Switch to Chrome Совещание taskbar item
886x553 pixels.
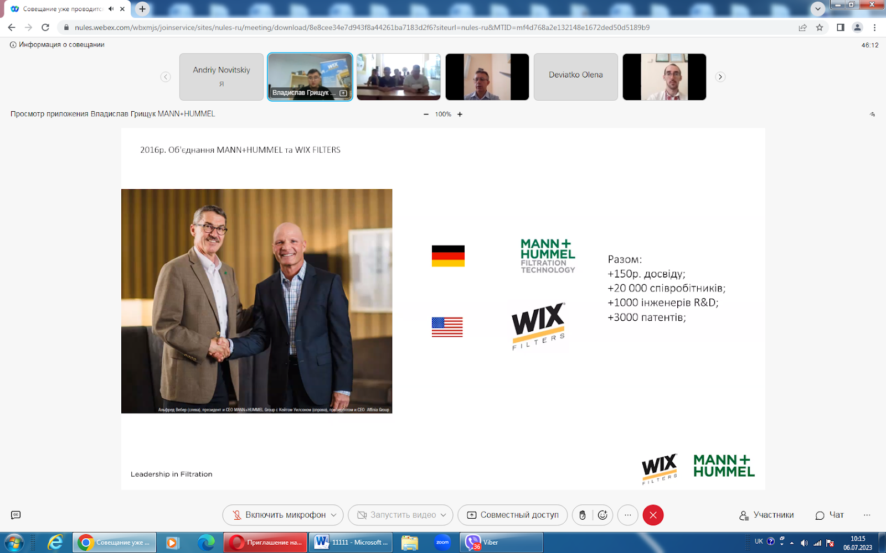(x=115, y=542)
